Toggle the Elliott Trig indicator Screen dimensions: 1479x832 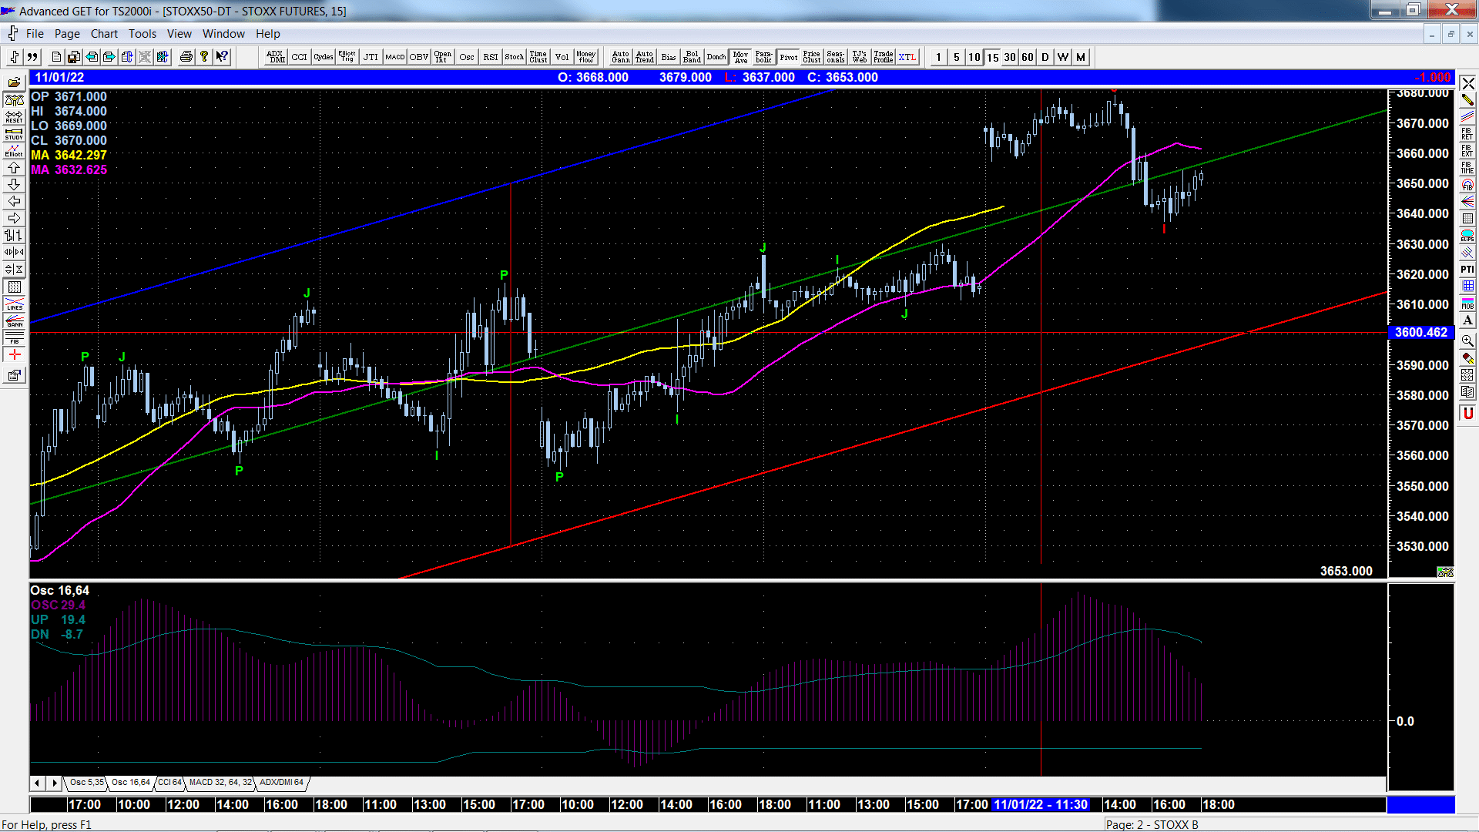pyautogui.click(x=347, y=57)
